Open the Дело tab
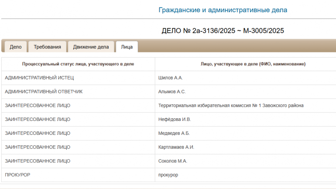The image size is (336, 189). 16,47
